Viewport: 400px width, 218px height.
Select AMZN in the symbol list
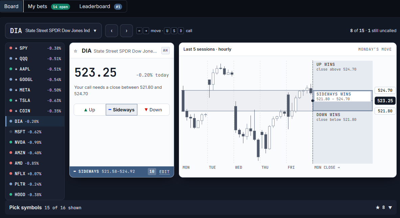click(35, 153)
